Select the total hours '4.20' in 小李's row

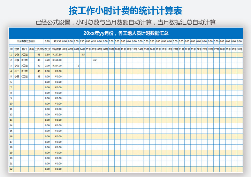[x=47, y=60]
